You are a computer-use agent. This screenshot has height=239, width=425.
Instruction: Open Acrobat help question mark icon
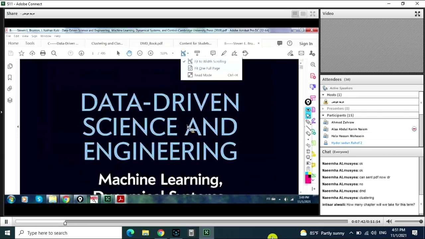(x=290, y=43)
